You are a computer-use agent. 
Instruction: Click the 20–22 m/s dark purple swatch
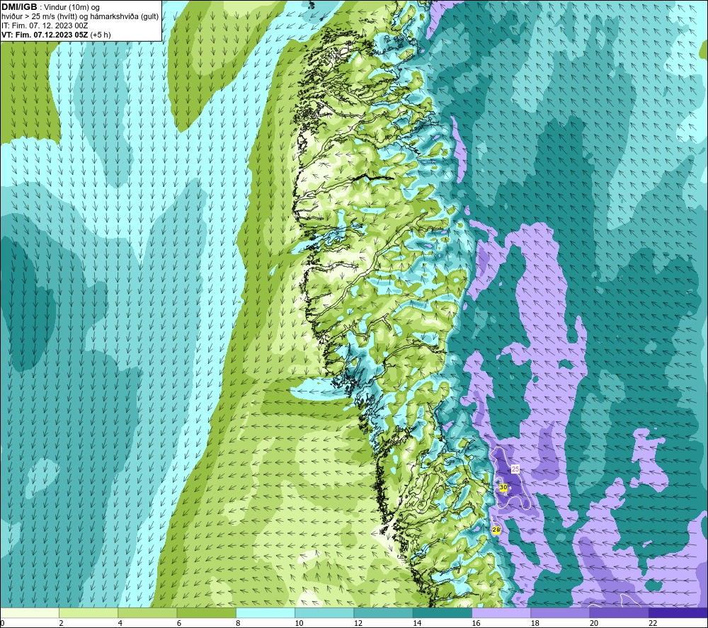(619, 613)
